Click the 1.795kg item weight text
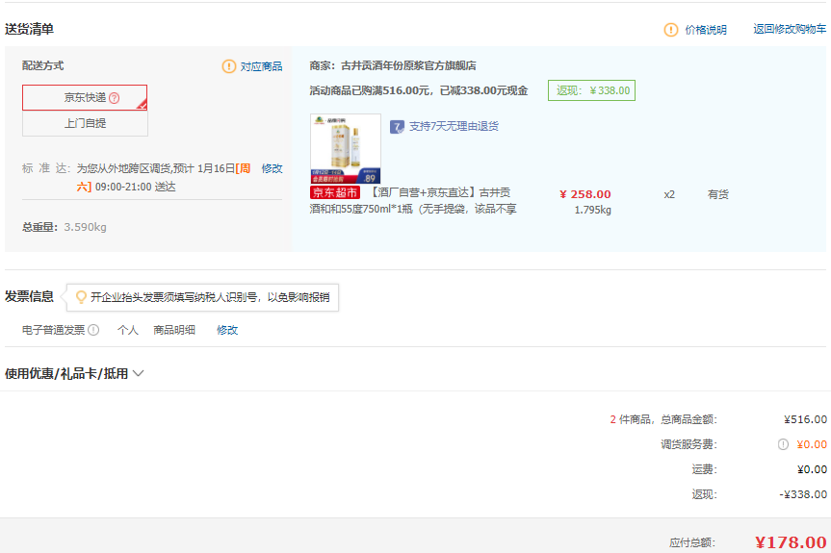 pyautogui.click(x=592, y=210)
